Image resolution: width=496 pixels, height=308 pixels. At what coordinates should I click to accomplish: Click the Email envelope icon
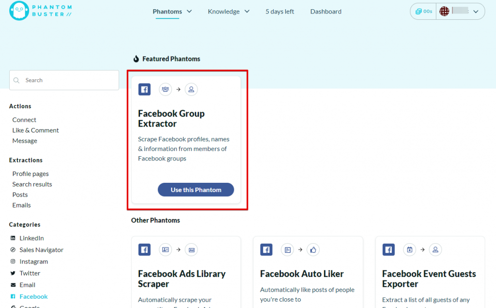pyautogui.click(x=13, y=285)
